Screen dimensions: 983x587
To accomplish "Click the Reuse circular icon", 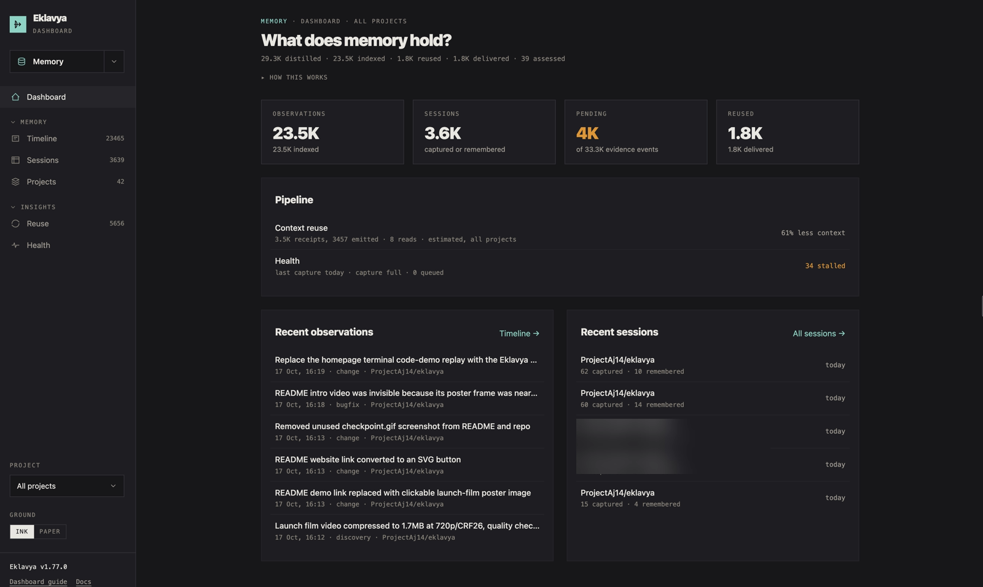I will click(15, 224).
